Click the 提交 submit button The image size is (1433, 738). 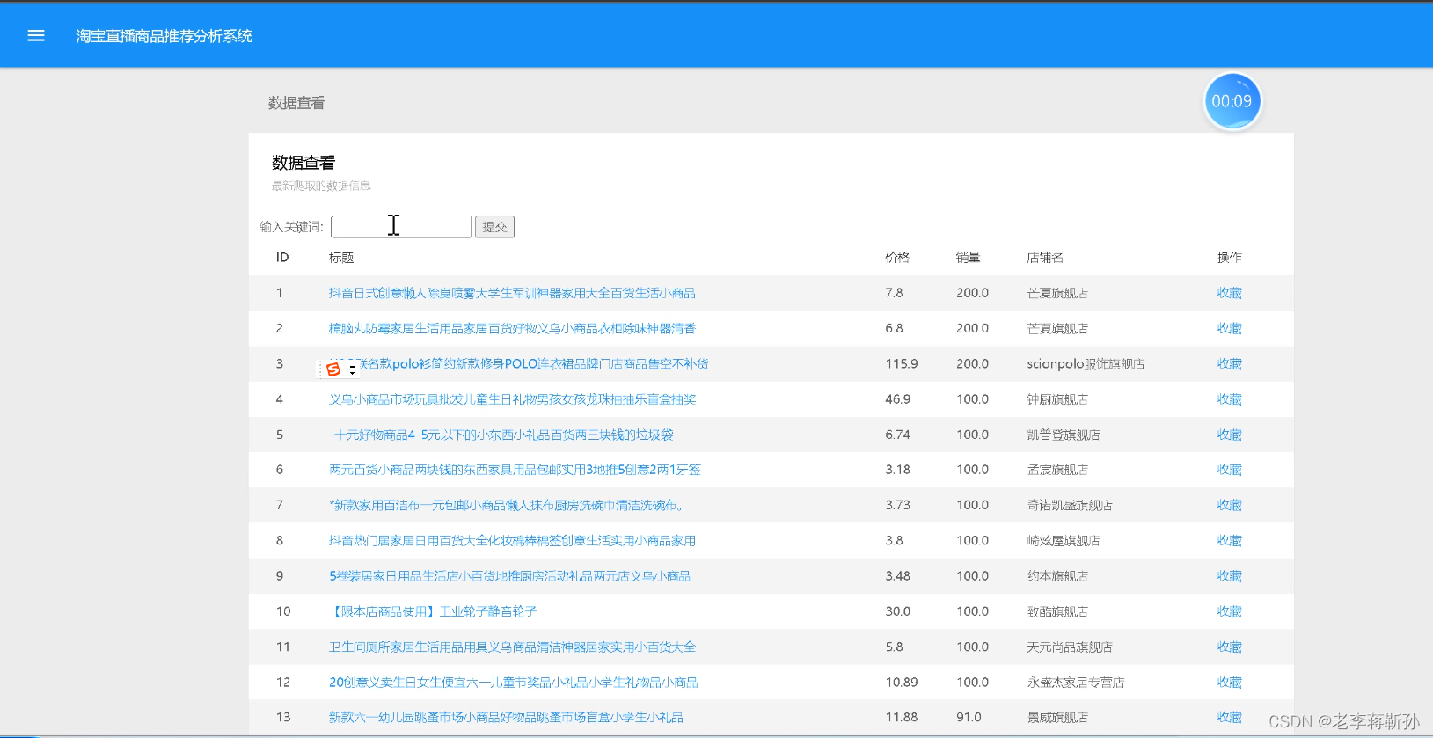[x=494, y=227]
